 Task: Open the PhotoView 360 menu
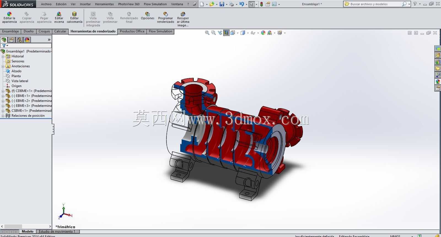[129, 4]
